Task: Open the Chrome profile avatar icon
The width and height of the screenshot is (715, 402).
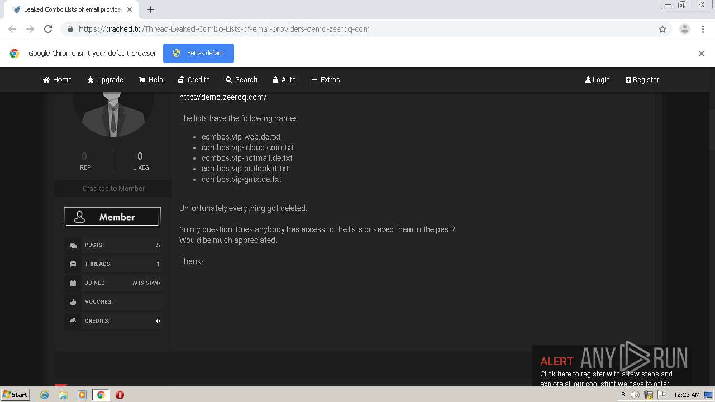Action: (685, 29)
